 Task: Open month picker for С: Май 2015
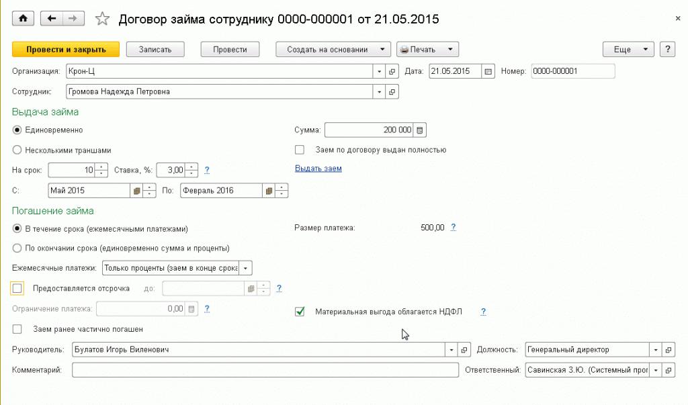[136, 191]
